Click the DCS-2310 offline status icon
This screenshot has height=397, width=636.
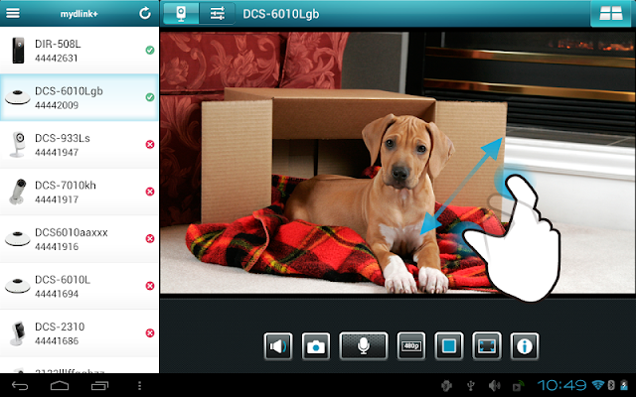click(150, 333)
